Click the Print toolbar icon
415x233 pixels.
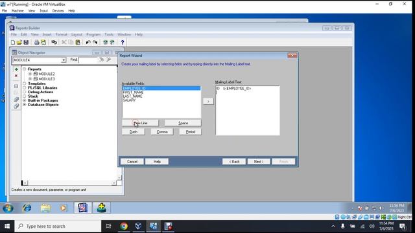pos(36,42)
